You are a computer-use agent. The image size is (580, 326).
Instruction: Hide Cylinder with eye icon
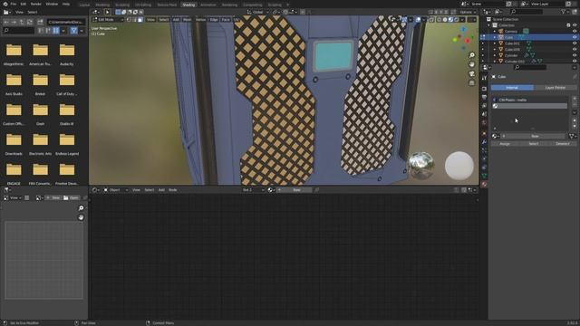pyautogui.click(x=575, y=55)
